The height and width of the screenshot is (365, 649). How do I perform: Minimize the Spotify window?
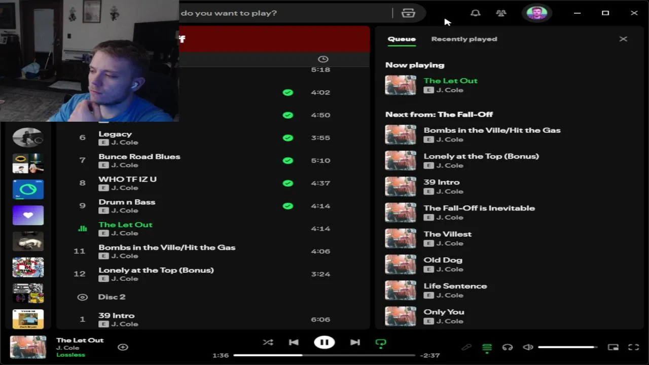click(x=577, y=13)
